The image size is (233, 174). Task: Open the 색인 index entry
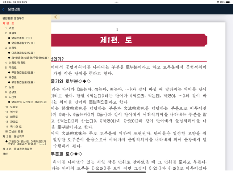5,154
